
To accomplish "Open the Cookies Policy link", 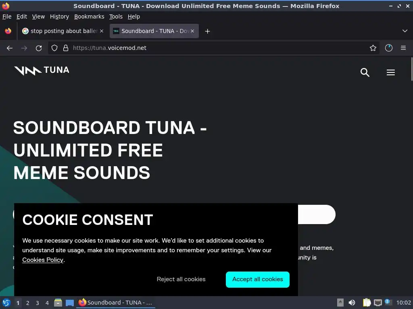I will pyautogui.click(x=43, y=260).
